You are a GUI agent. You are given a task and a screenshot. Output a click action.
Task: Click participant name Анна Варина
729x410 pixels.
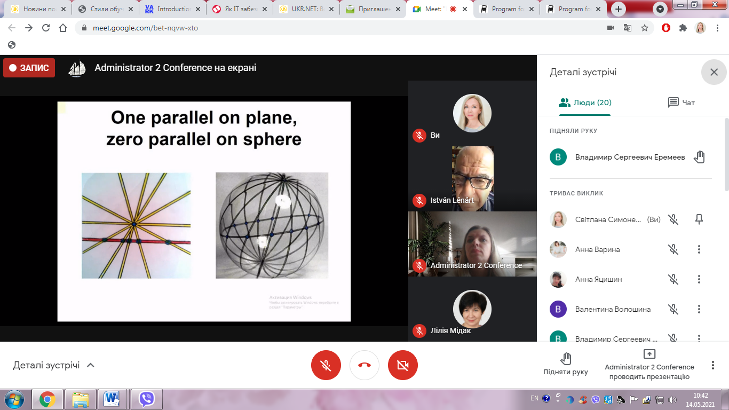pos(598,249)
